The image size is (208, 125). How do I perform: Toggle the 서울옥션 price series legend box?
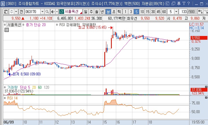[5, 25]
